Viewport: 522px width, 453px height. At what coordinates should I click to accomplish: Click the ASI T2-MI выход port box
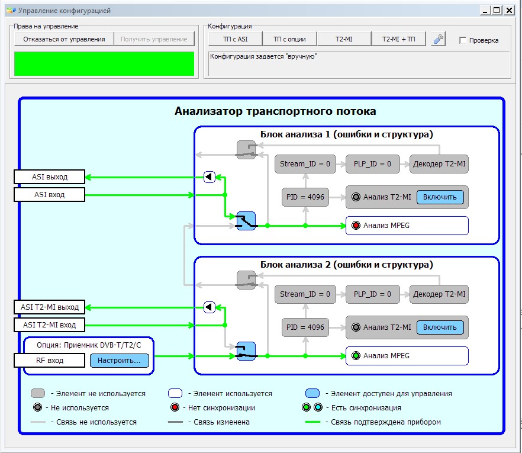coord(49,307)
